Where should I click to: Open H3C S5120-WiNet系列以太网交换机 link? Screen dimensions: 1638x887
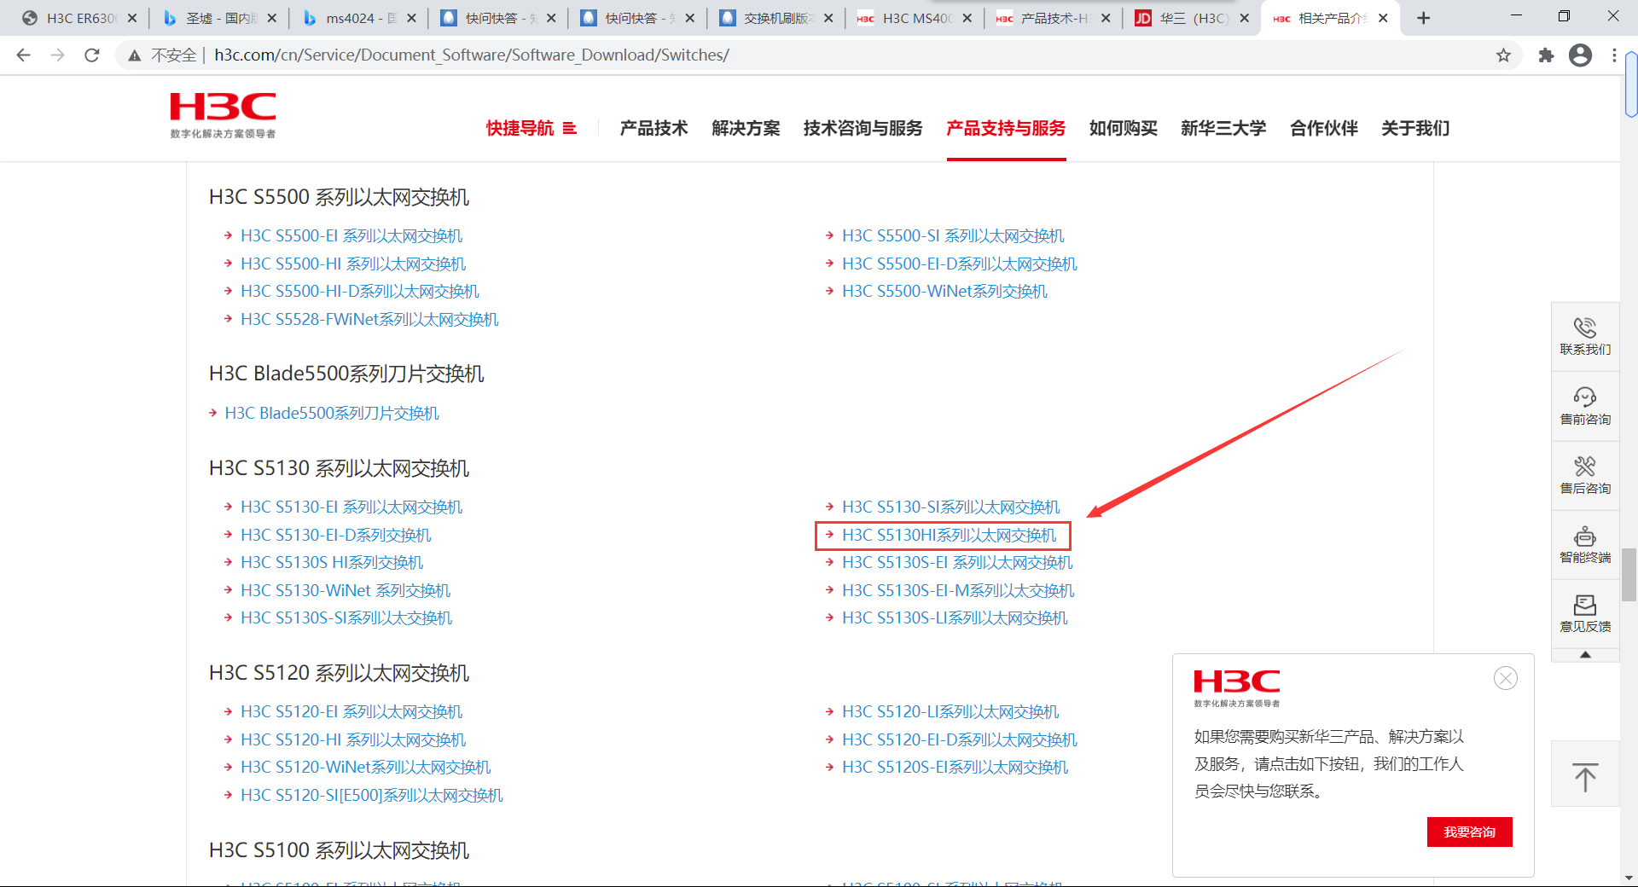pyautogui.click(x=366, y=768)
